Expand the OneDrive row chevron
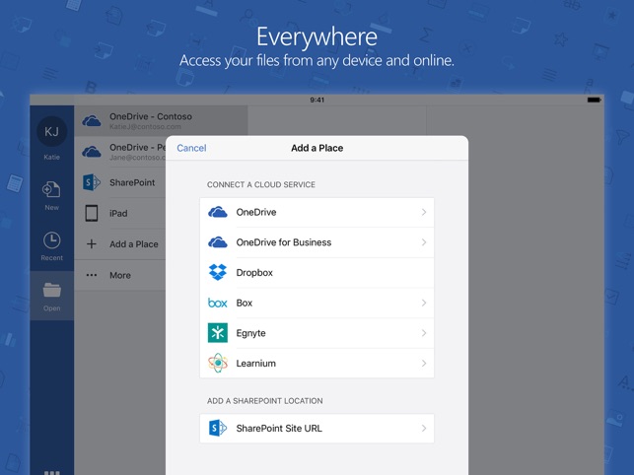634x475 pixels. tap(424, 213)
